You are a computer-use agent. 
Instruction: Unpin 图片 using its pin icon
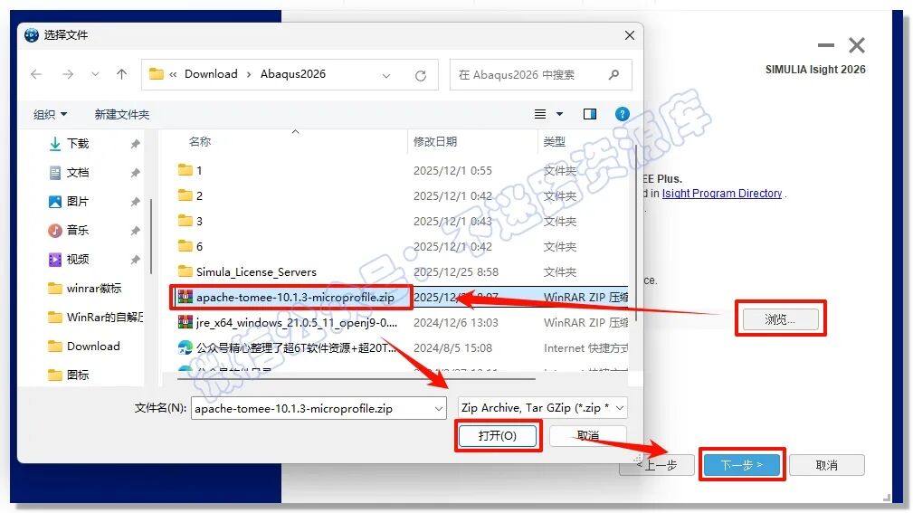coord(135,202)
